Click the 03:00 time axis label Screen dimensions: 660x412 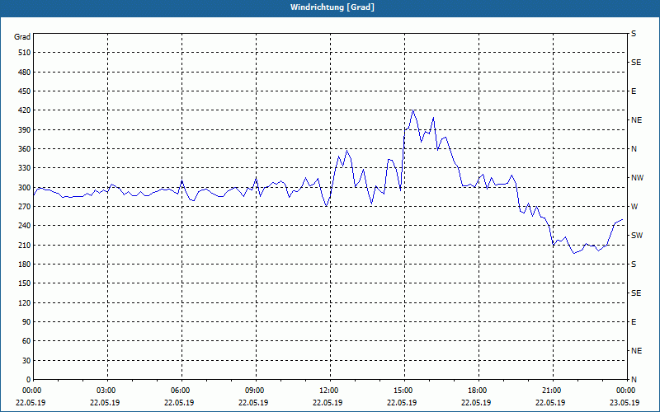click(107, 390)
